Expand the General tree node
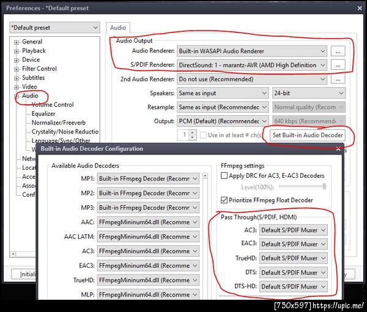367x312 pixels. pos(17,42)
